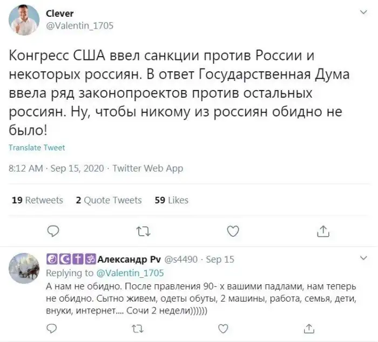Open the 2 Quote Tweets list

point(109,200)
